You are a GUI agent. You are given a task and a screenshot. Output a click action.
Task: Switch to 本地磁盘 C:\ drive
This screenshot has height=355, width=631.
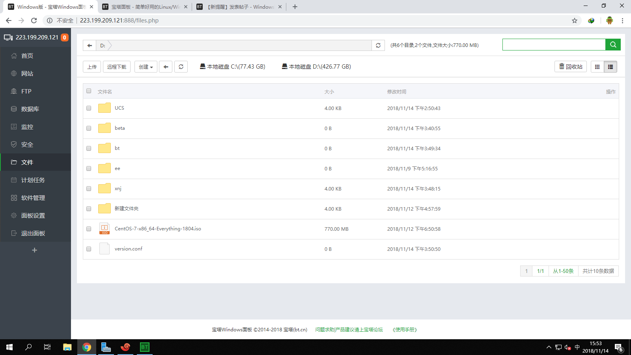pos(232,67)
